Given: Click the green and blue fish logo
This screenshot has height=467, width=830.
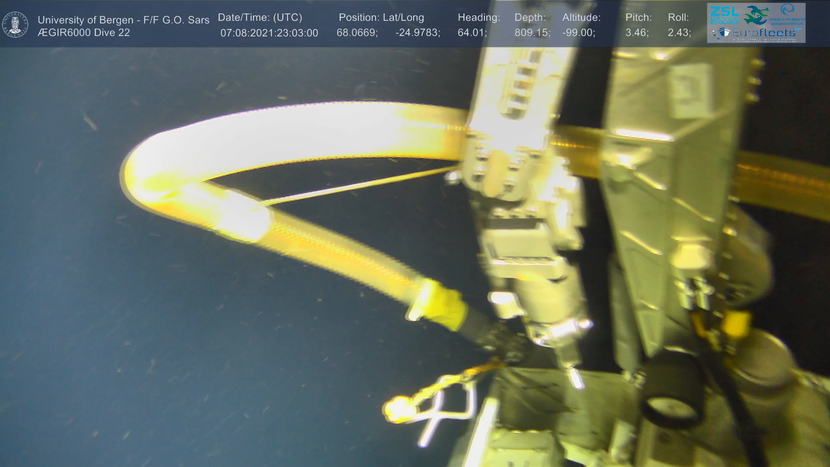Looking at the screenshot, I should pos(756,15).
